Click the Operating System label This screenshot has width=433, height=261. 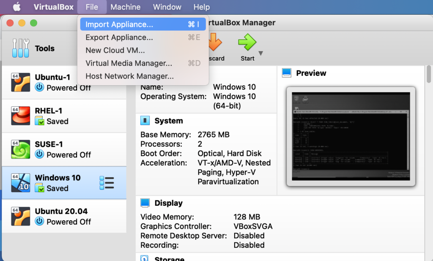(173, 97)
